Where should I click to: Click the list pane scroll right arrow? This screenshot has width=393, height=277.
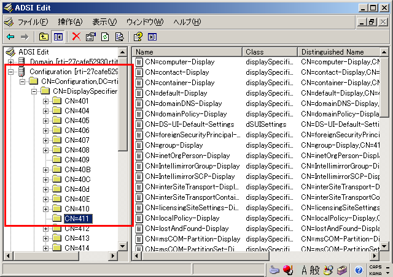point(375,256)
